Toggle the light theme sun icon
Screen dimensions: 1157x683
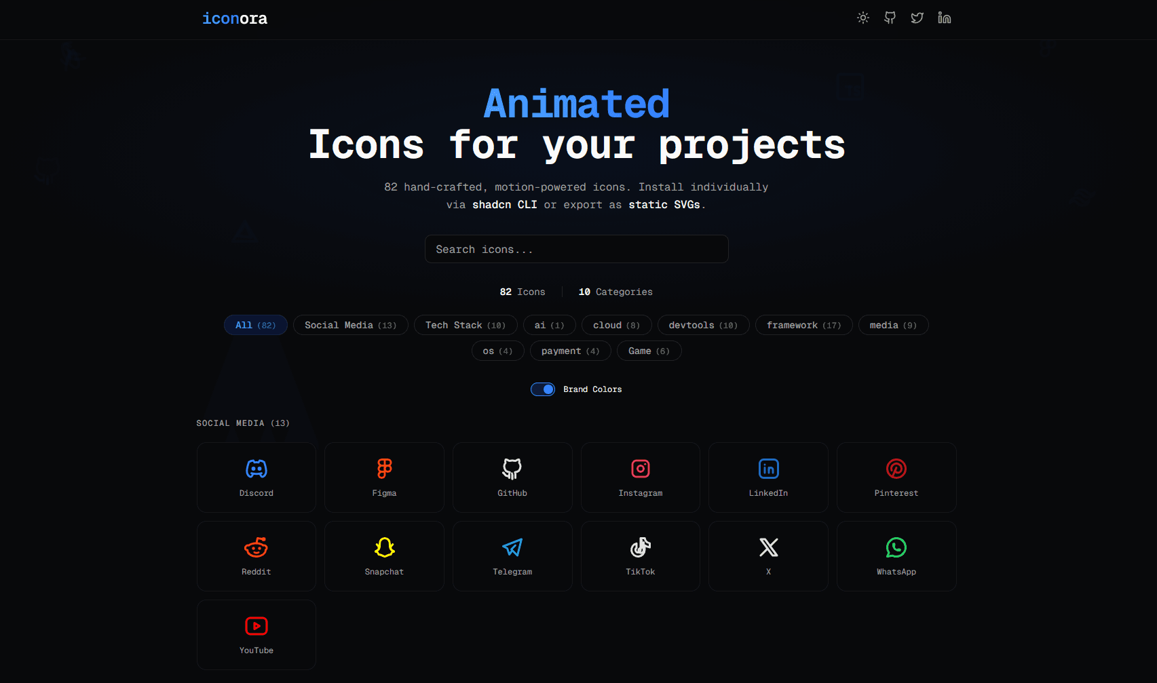(x=862, y=18)
